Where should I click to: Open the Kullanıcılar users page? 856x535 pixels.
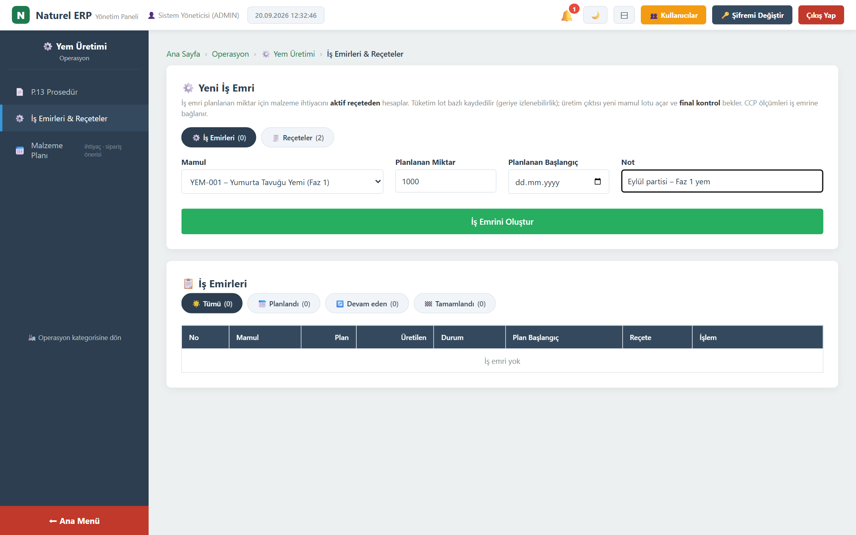pyautogui.click(x=673, y=15)
